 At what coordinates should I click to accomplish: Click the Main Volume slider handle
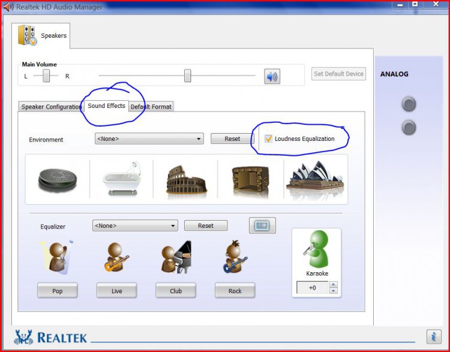coord(187,76)
